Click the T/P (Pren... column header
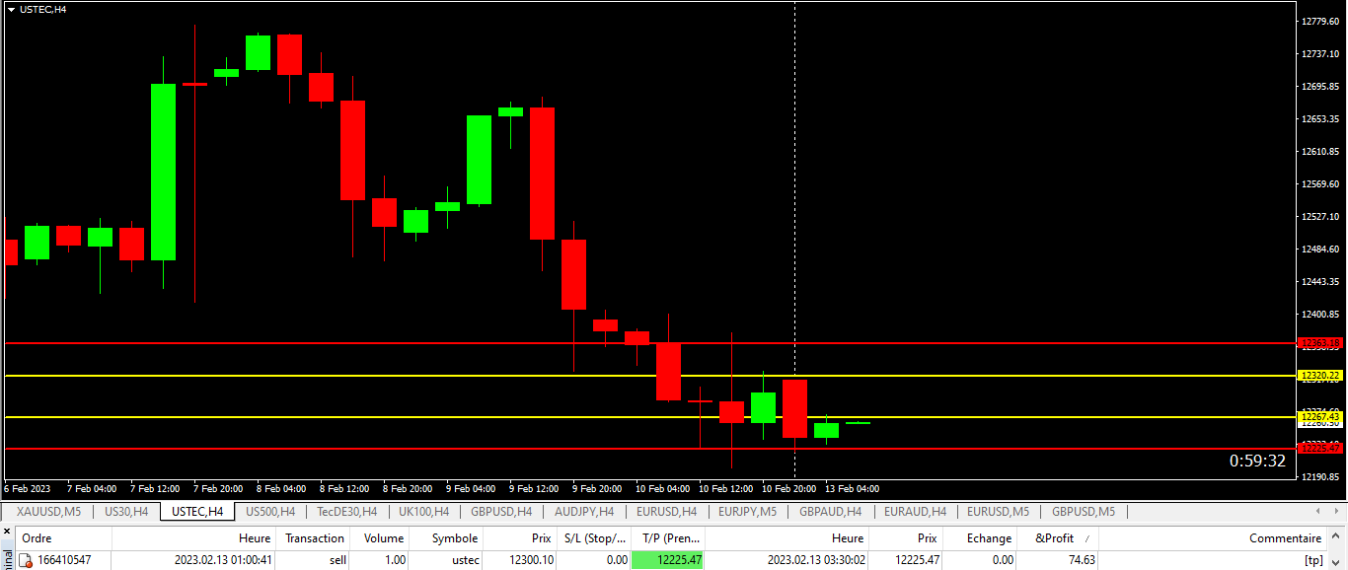The image size is (1348, 570). tap(668, 538)
